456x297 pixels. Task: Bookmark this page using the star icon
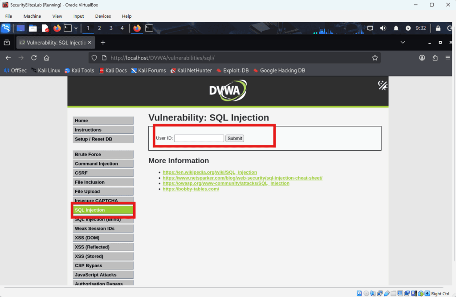point(375,57)
